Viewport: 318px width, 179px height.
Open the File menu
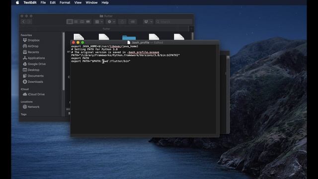click(43, 2)
